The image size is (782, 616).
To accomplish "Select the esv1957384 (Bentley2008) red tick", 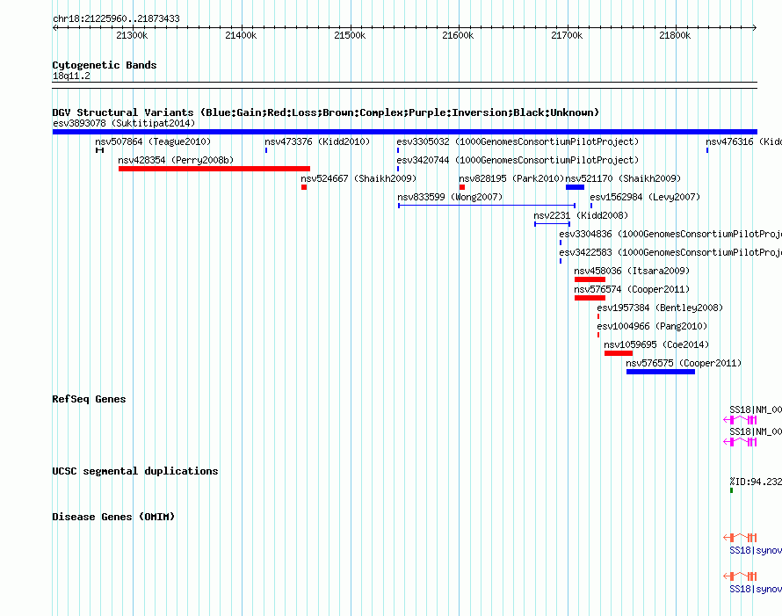I will pyautogui.click(x=598, y=316).
